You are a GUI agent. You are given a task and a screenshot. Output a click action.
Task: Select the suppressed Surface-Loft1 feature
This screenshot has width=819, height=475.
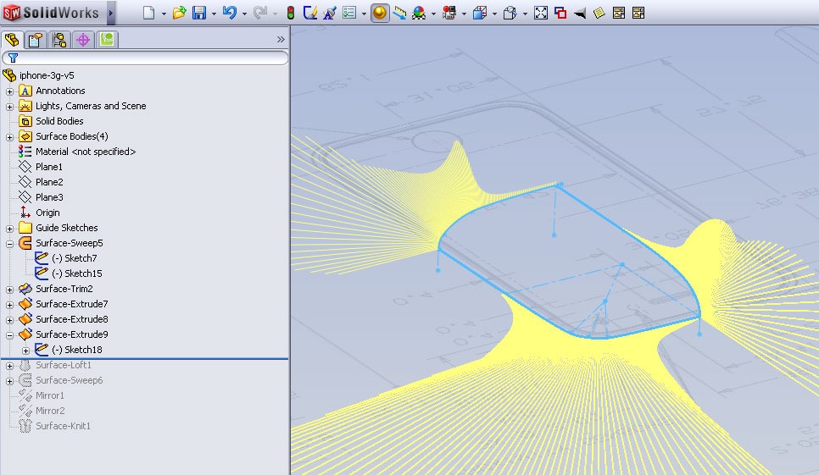click(64, 365)
